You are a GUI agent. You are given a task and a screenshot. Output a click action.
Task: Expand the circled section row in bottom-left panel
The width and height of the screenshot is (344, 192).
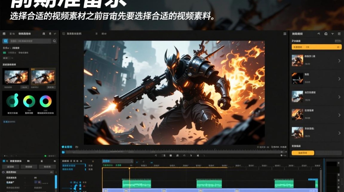coord(28,172)
